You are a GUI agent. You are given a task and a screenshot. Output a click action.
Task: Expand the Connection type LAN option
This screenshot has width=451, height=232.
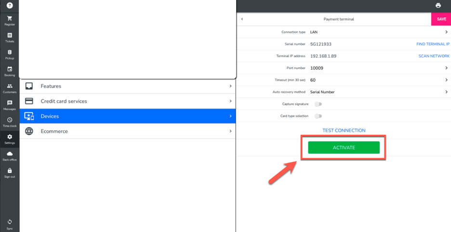pyautogui.click(x=446, y=32)
